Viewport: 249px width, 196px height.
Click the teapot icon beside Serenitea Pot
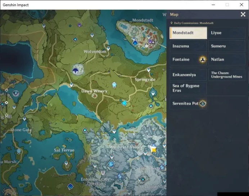203,104
